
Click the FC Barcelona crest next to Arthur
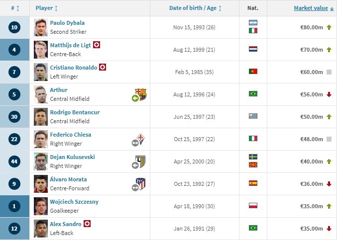(142, 94)
